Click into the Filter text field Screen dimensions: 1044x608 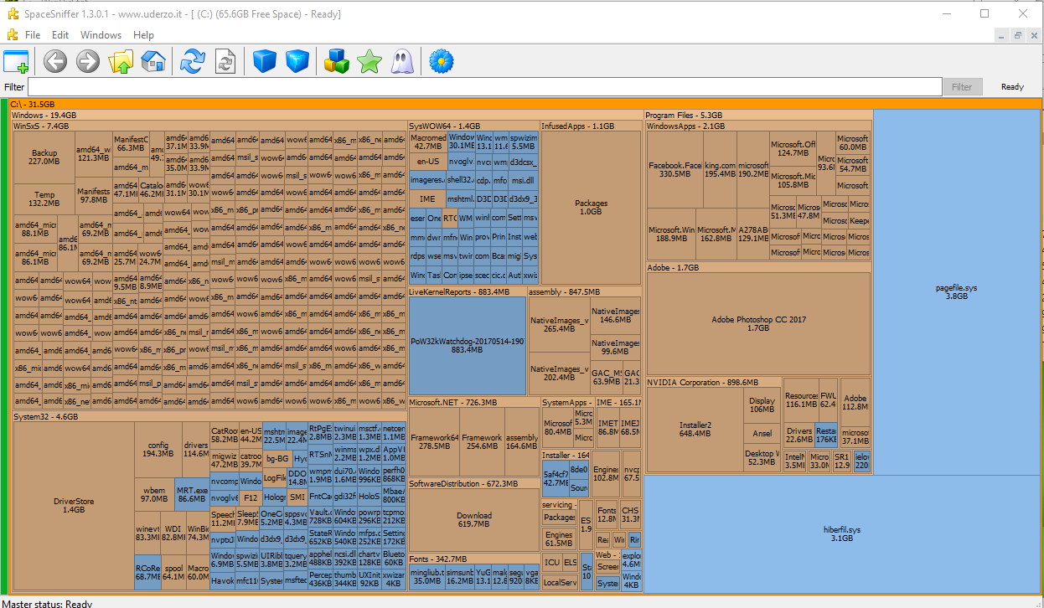(x=484, y=86)
